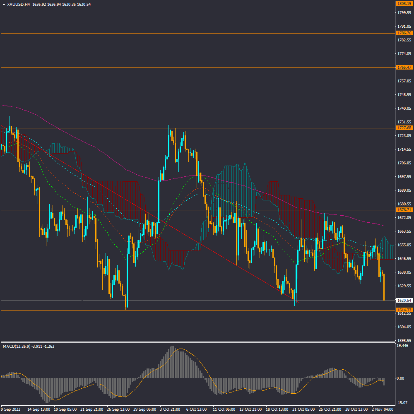
Task: Click the triangle arrow beside XAUUSD,H4 title
Action: (4, 4)
